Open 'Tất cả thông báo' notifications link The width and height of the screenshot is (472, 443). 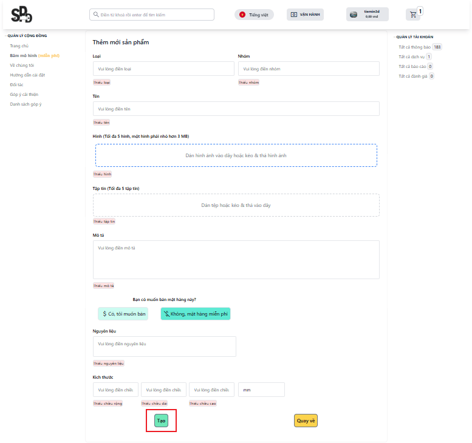click(x=414, y=47)
